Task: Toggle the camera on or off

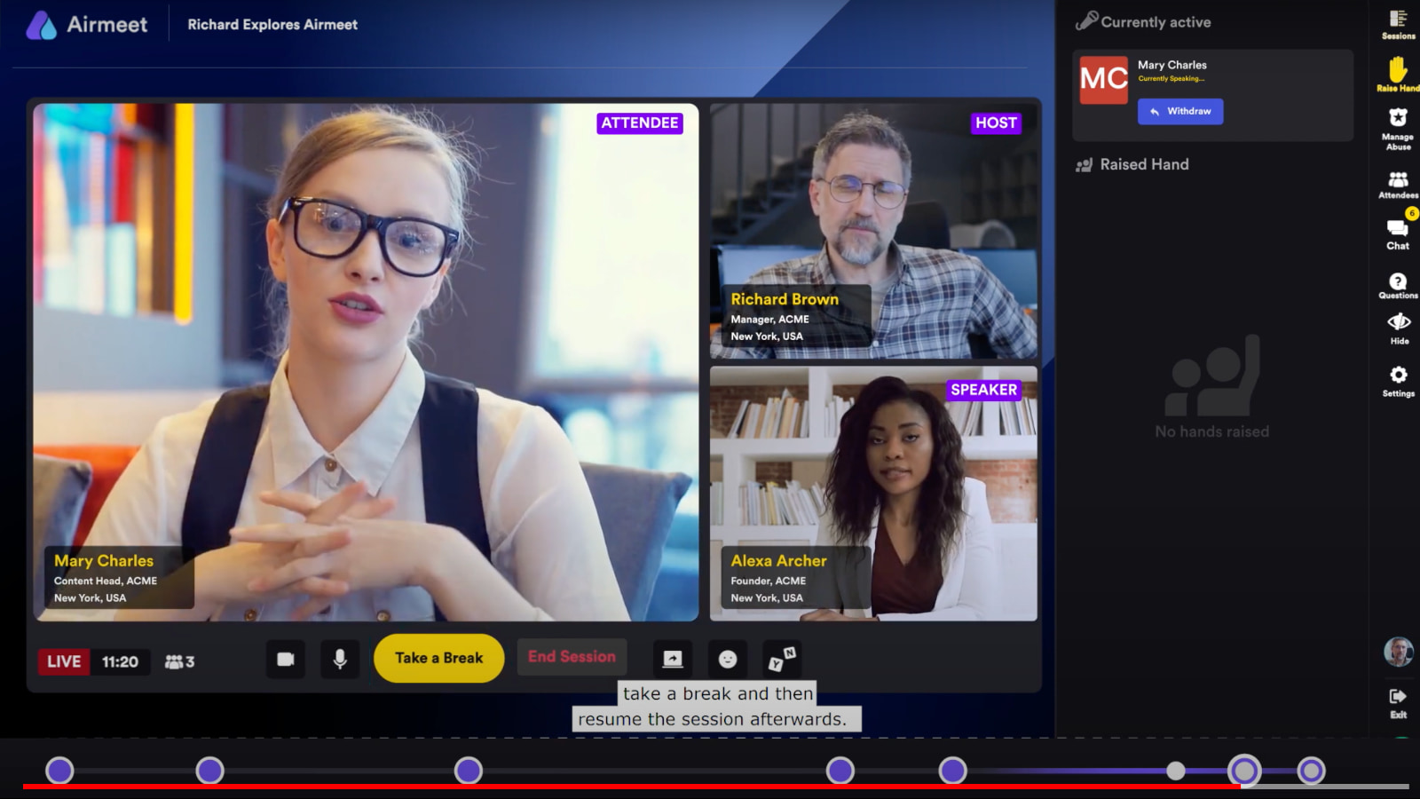Action: click(286, 660)
